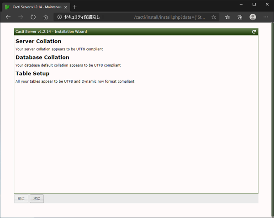Click the browser forward arrow
Screen dimensions: 274x218
coord(21,17)
